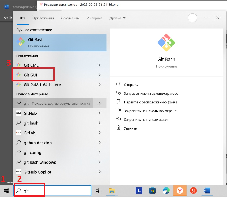Expand arrow next to GitHub suggestion
The width and height of the screenshot is (228, 198).
tap(100, 113)
